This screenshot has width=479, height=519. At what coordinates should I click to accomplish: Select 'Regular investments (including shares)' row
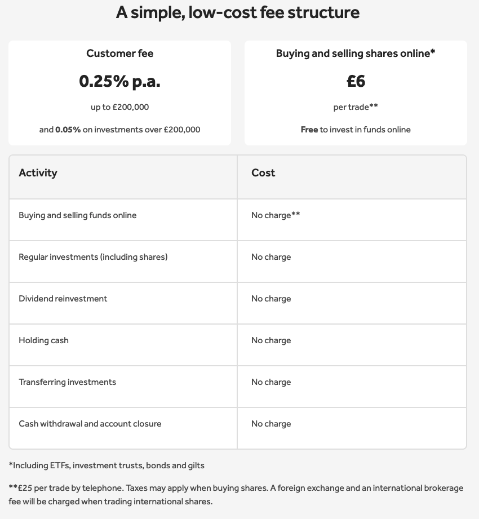coord(238,261)
